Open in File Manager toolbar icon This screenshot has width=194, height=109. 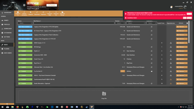62,13
